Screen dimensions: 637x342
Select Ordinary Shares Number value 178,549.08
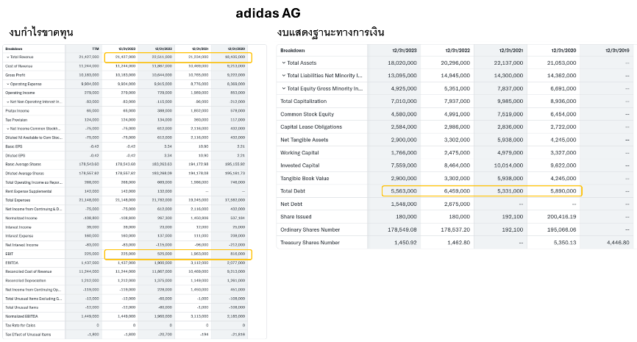pyautogui.click(x=402, y=229)
